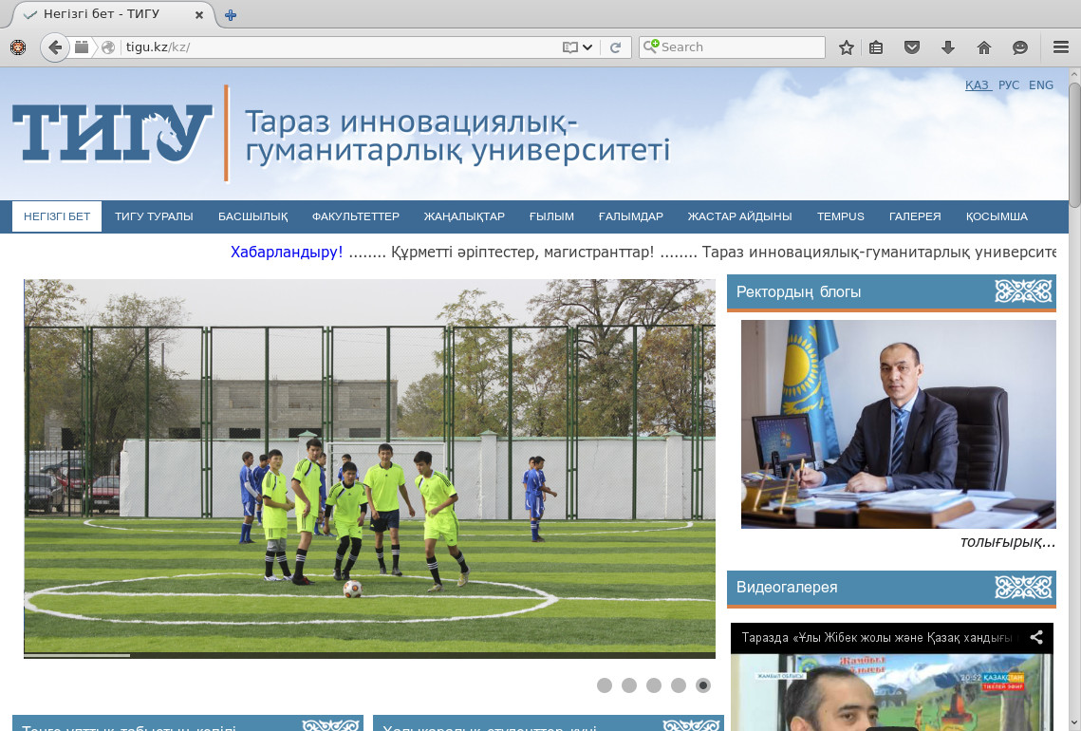Image resolution: width=1081 pixels, height=731 pixels.
Task: Share the video with the share icon
Action: coord(1036,637)
